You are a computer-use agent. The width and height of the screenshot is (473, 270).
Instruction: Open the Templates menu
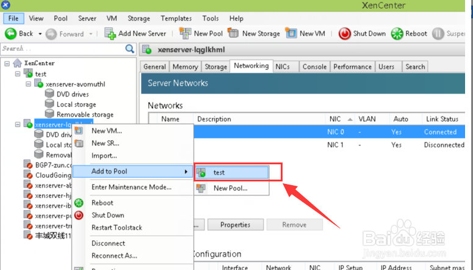click(176, 18)
